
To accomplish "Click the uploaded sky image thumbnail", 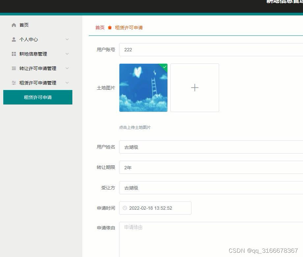I will (143, 87).
